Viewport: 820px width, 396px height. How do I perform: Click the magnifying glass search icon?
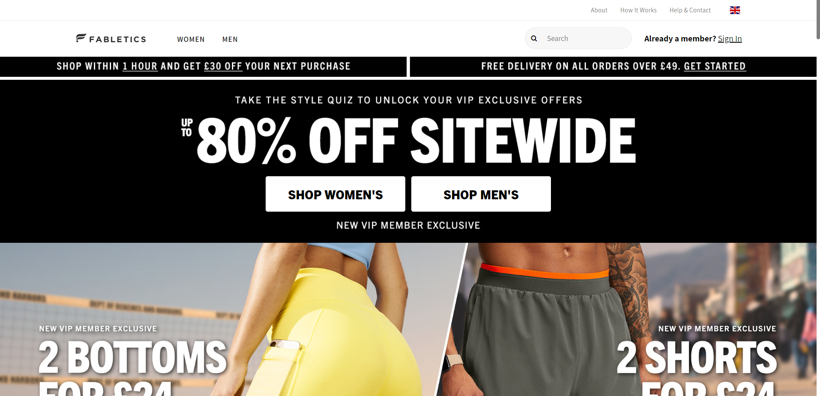tap(534, 38)
